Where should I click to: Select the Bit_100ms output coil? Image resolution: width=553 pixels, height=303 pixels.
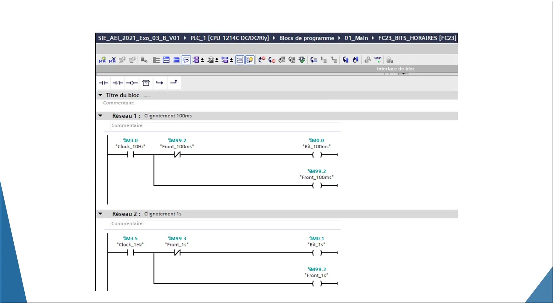[x=317, y=155]
